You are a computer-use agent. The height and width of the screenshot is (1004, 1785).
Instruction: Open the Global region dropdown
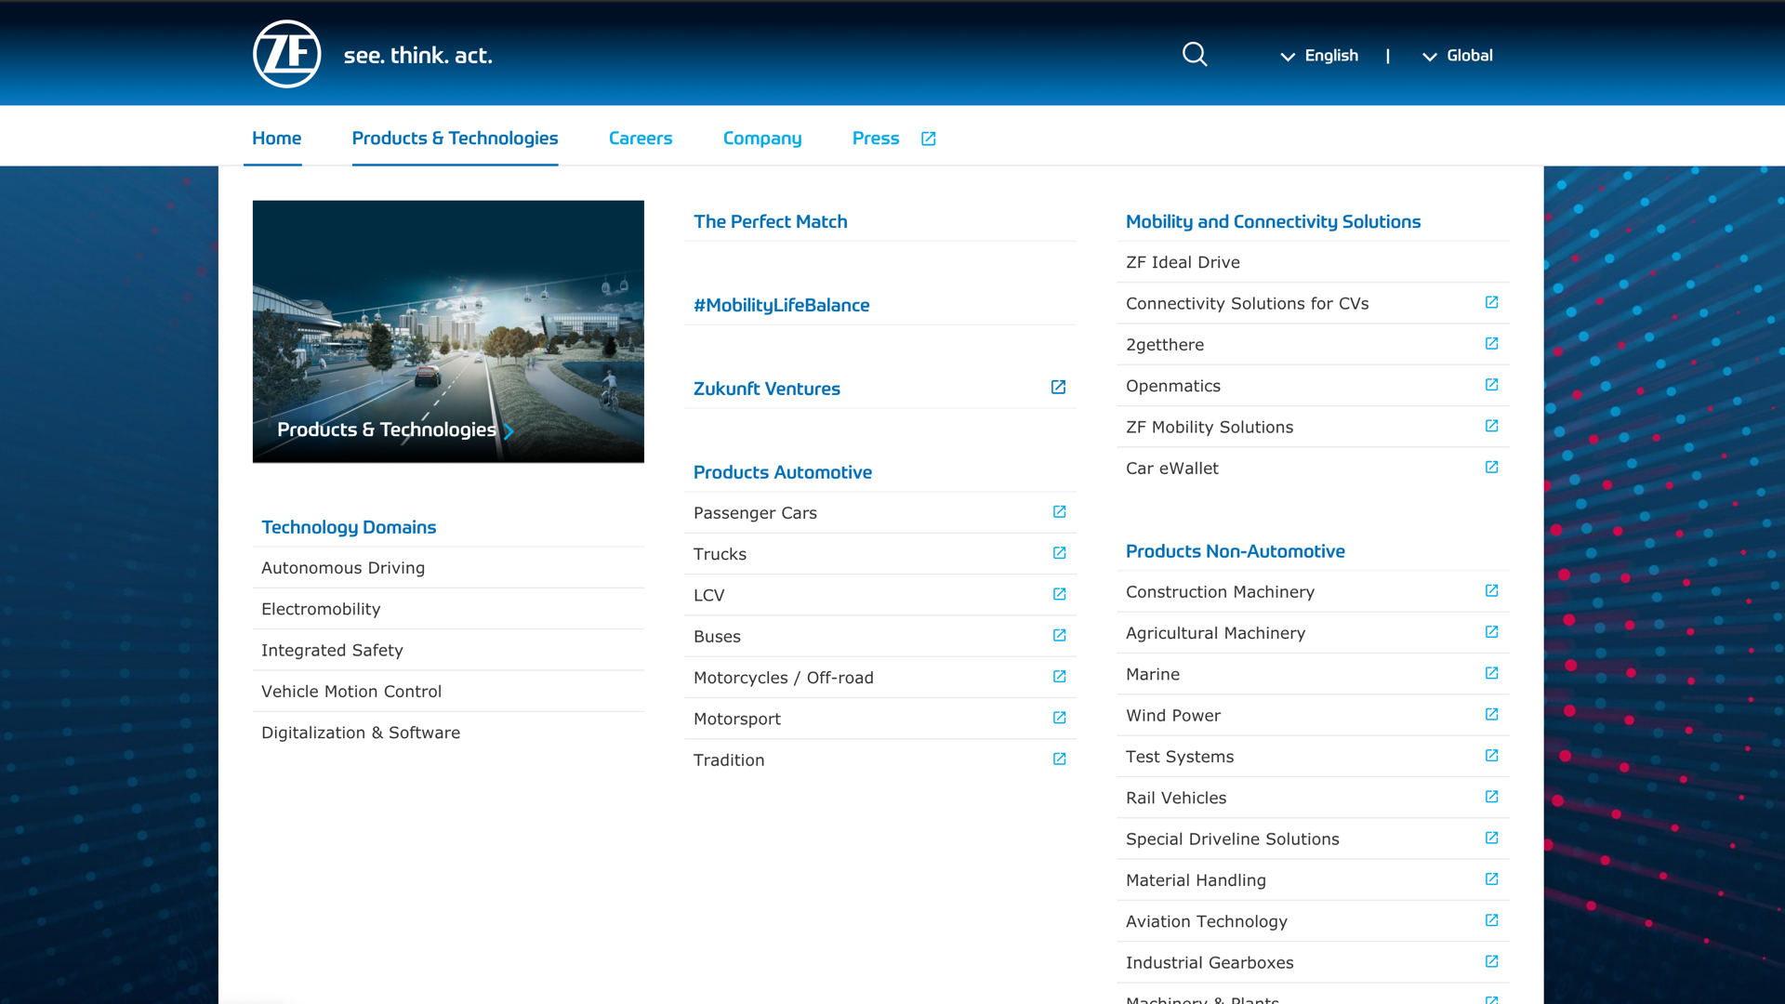[x=1457, y=56]
